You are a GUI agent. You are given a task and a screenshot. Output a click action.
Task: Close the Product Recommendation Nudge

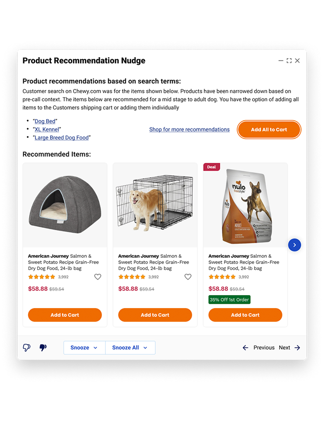click(x=297, y=61)
